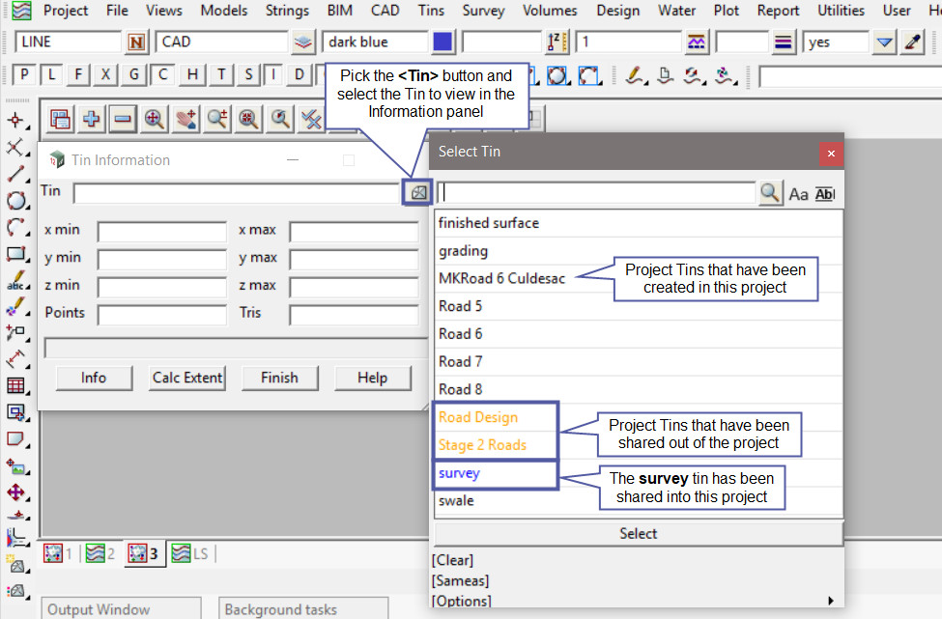Click the zoom out minus view icon

[x=122, y=119]
